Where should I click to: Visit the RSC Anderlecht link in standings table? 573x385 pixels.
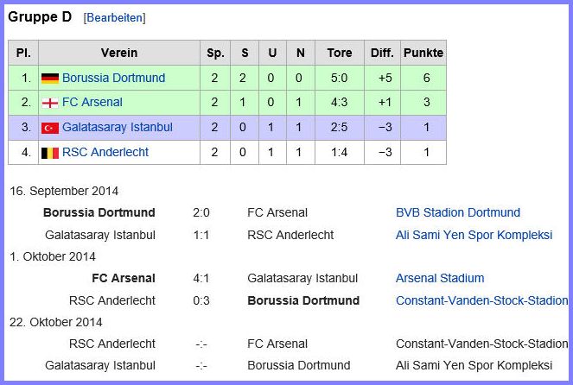point(105,152)
